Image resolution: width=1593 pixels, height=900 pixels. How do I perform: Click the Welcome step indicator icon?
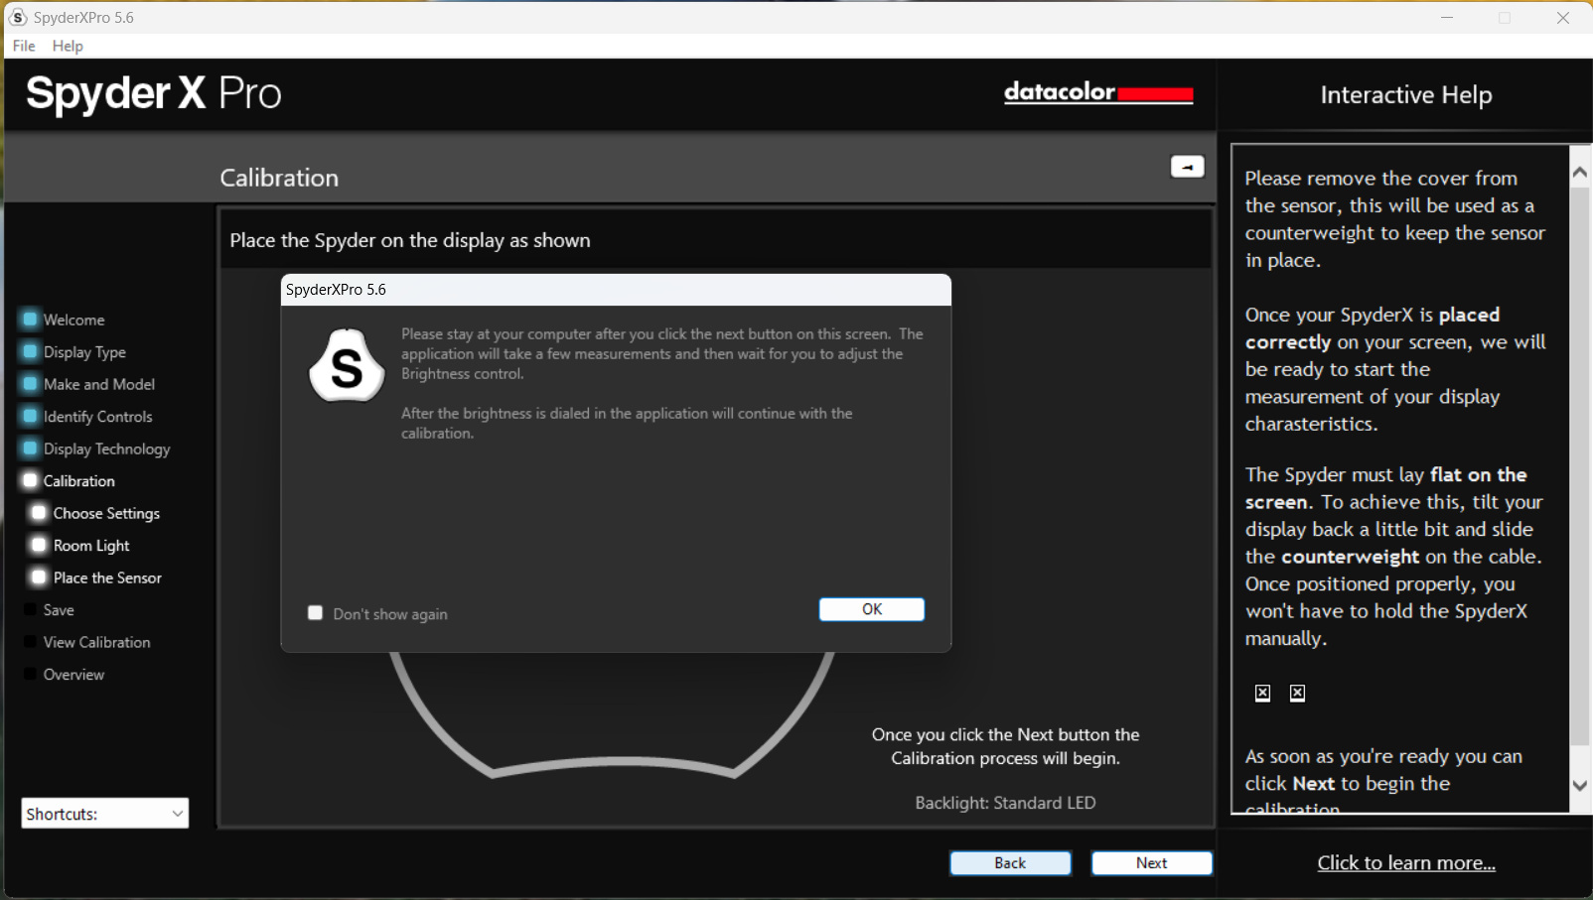30,320
